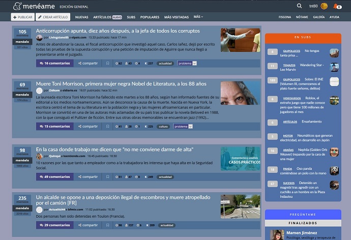The image size is (351, 240).
Task: Click the Menéame logo
Action: [34, 6]
